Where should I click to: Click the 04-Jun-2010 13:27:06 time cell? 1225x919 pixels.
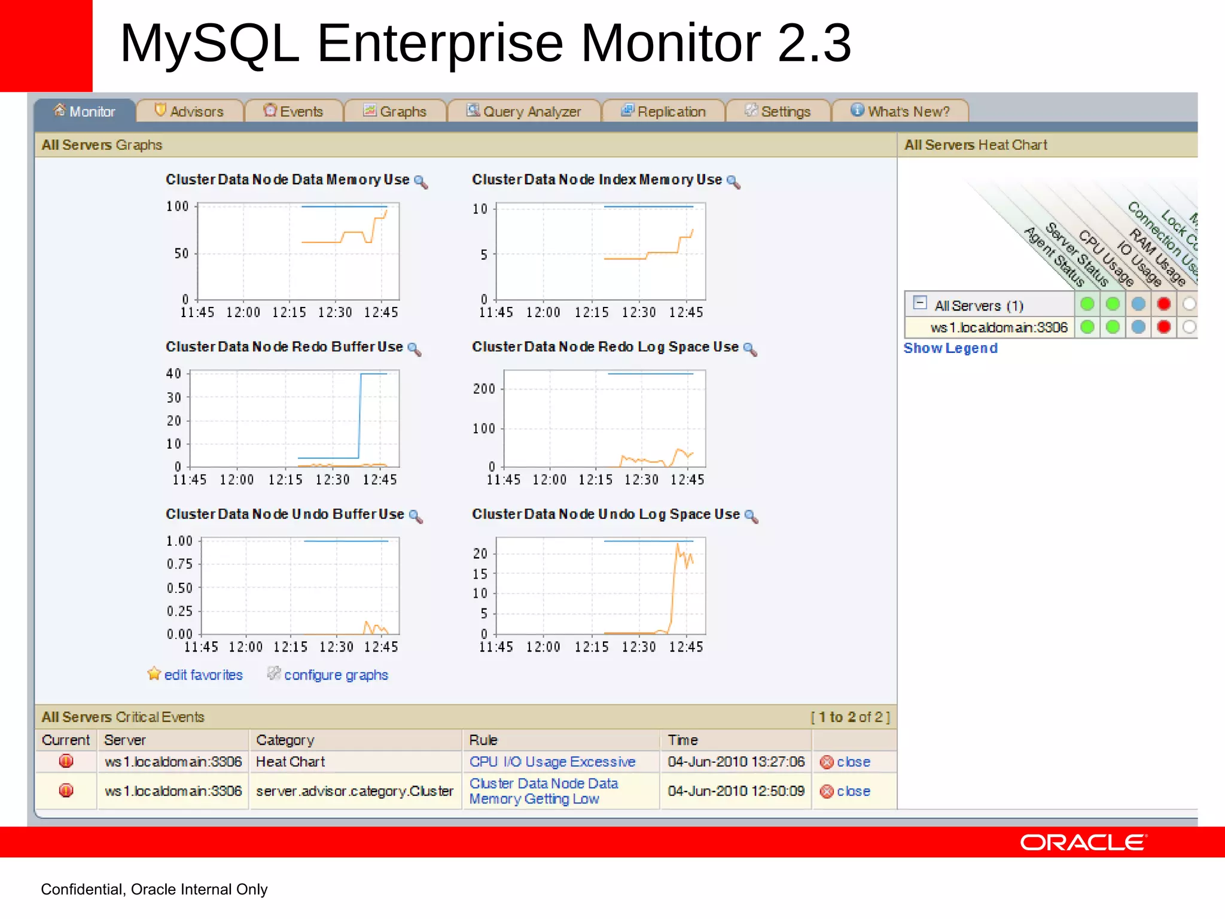point(736,762)
